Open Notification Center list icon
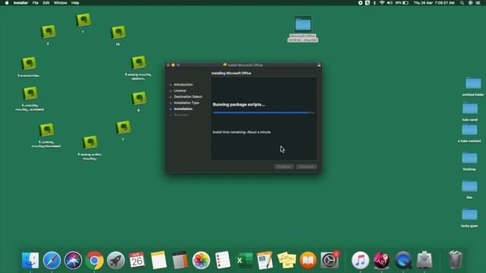 click(x=478, y=3)
